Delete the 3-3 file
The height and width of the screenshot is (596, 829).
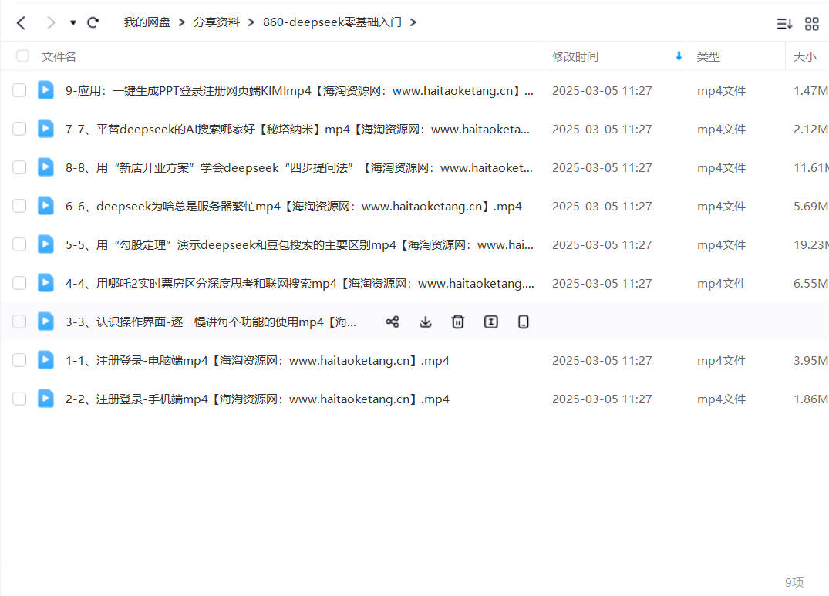458,322
